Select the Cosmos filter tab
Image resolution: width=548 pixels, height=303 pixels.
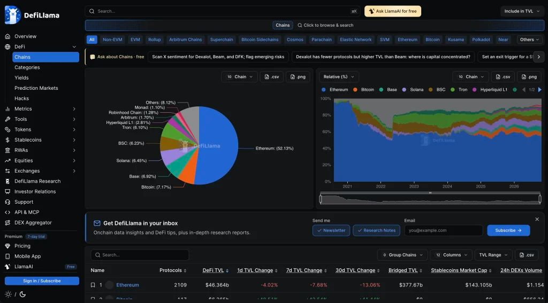pos(295,40)
